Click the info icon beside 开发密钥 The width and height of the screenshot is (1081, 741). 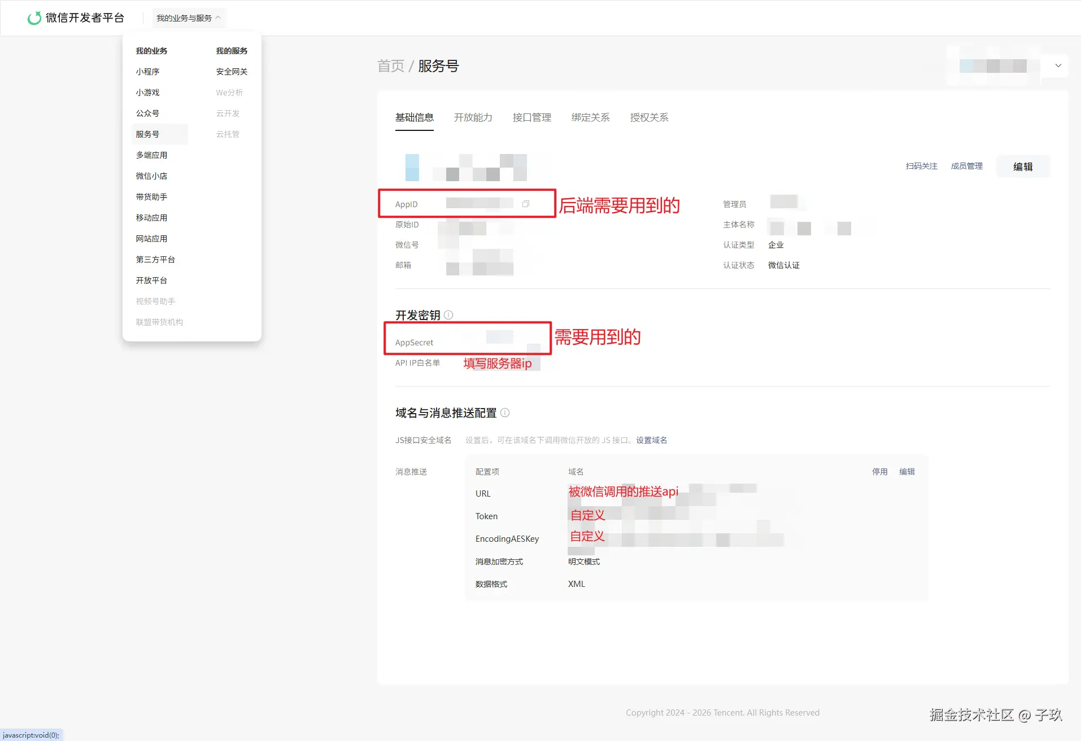point(448,315)
